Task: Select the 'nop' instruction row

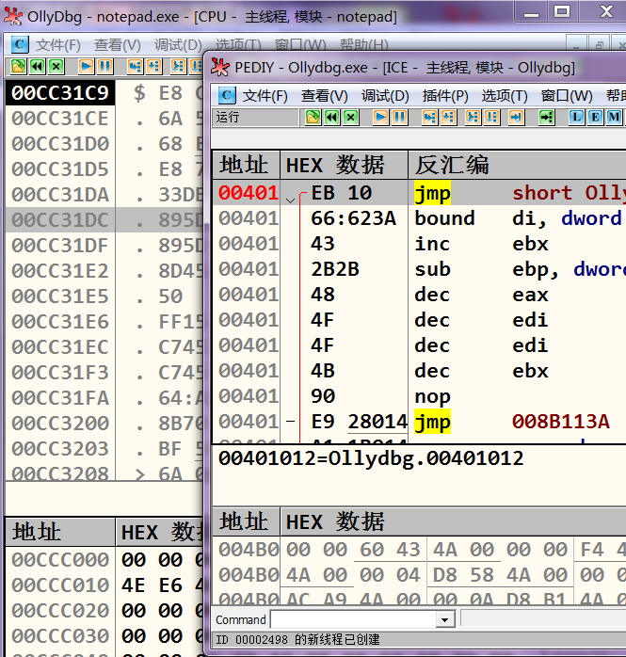Action: [419, 396]
